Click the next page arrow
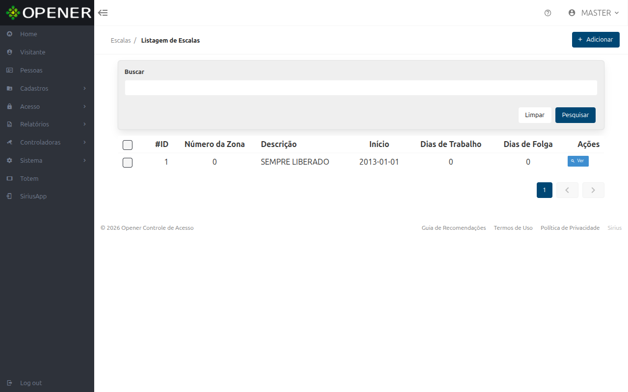 (x=593, y=190)
